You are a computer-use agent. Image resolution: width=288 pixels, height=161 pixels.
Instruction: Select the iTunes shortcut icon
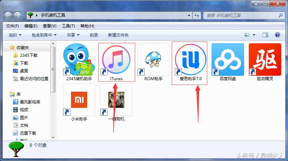pos(116,60)
